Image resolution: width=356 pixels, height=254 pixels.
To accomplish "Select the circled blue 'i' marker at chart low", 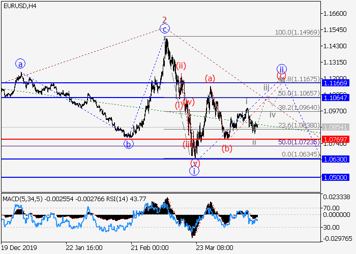I will (194, 171).
